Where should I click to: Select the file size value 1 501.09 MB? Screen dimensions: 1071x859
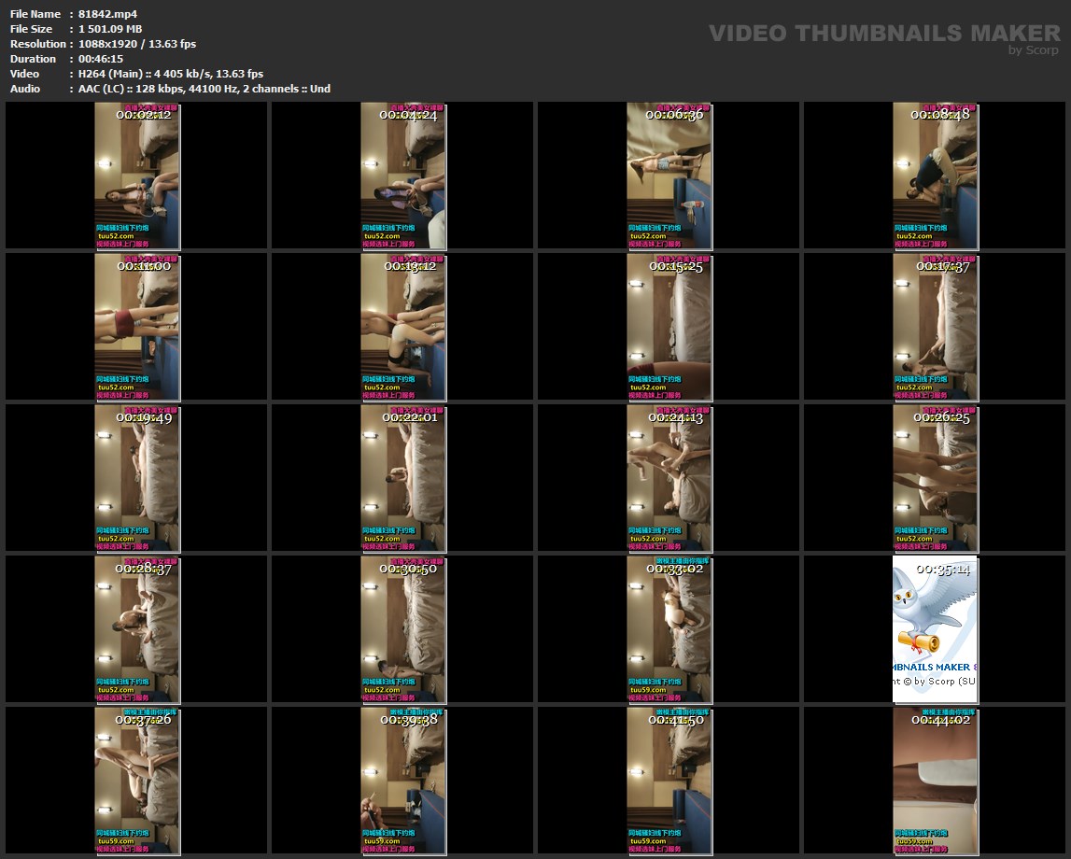(110, 29)
